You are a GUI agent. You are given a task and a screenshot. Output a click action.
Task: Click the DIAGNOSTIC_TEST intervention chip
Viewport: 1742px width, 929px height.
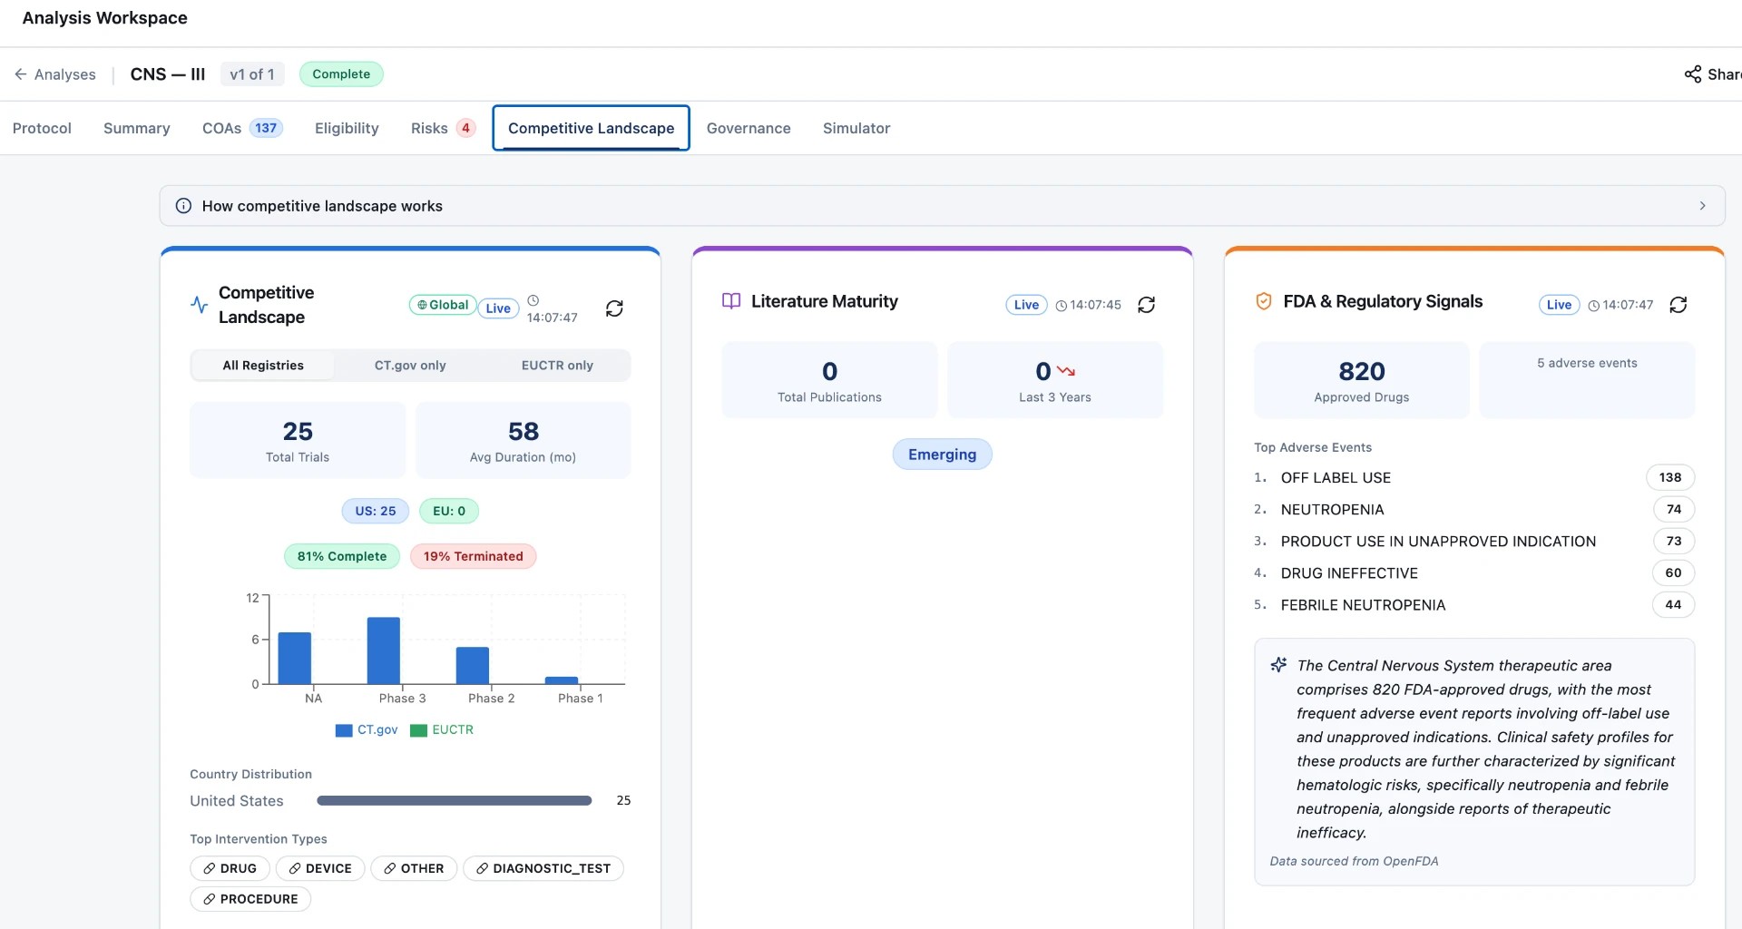543,869
